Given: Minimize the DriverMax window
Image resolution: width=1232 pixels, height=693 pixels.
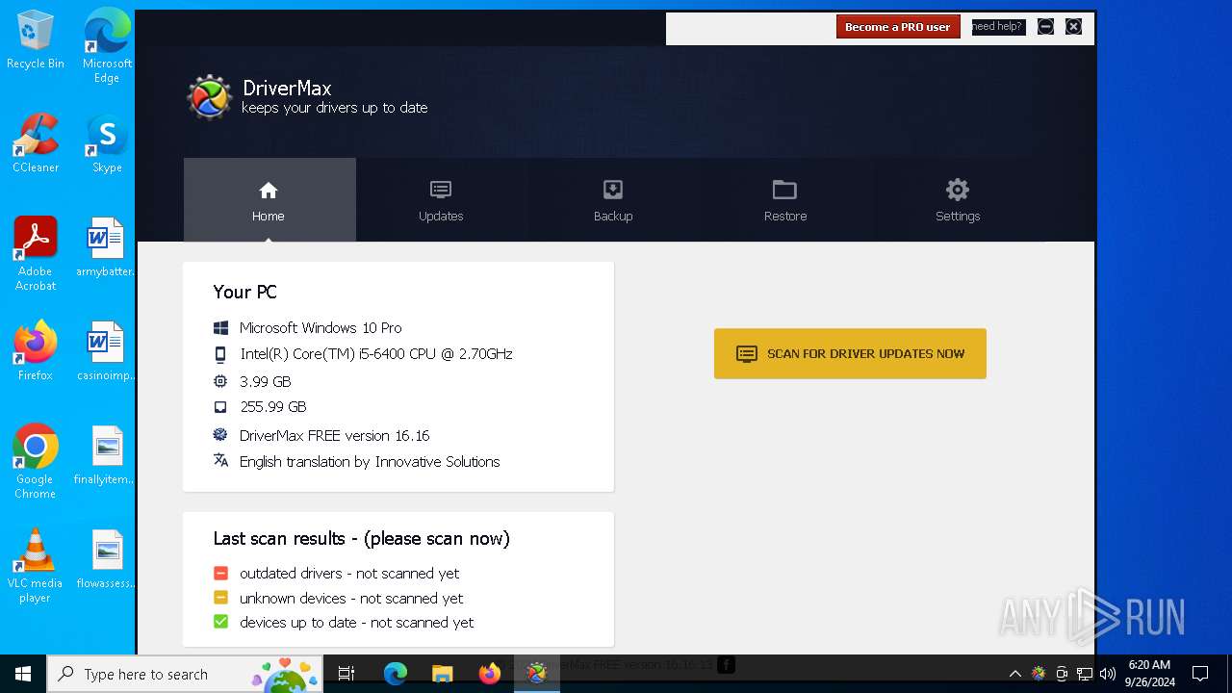Looking at the screenshot, I should [1046, 27].
